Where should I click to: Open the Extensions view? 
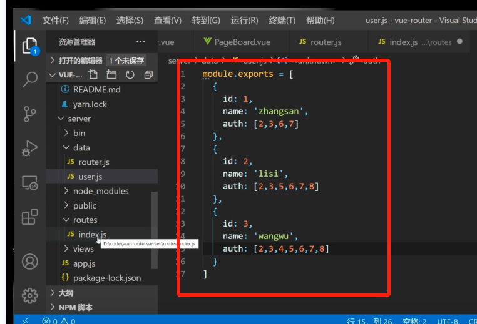30,217
